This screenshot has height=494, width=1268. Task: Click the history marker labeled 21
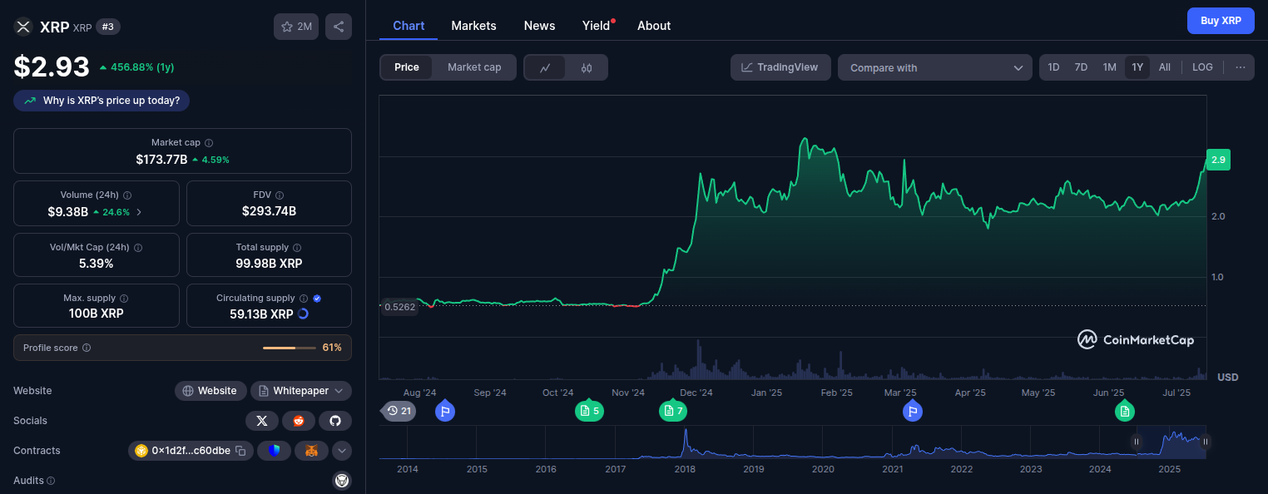tap(399, 411)
